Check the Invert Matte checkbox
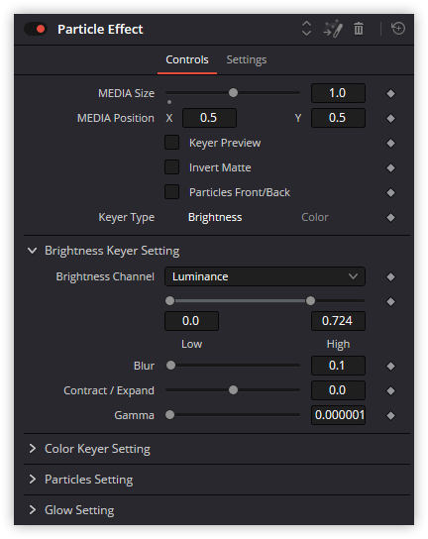 click(x=171, y=167)
